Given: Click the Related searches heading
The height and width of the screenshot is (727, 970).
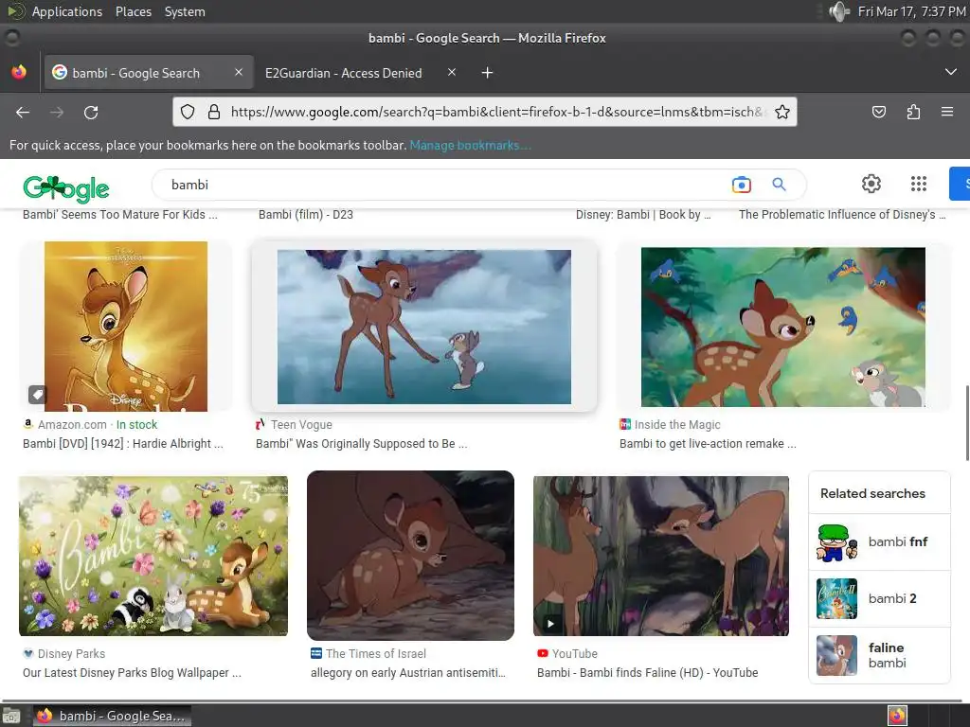Looking at the screenshot, I should [x=872, y=493].
